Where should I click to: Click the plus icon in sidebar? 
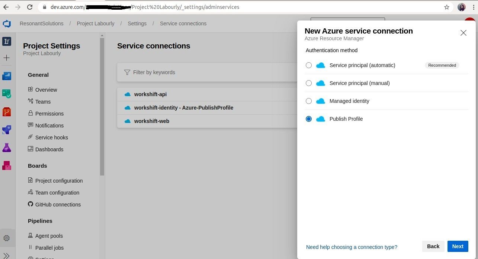pos(7,58)
